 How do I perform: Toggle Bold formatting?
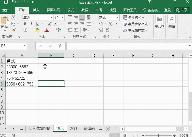coord(25,24)
